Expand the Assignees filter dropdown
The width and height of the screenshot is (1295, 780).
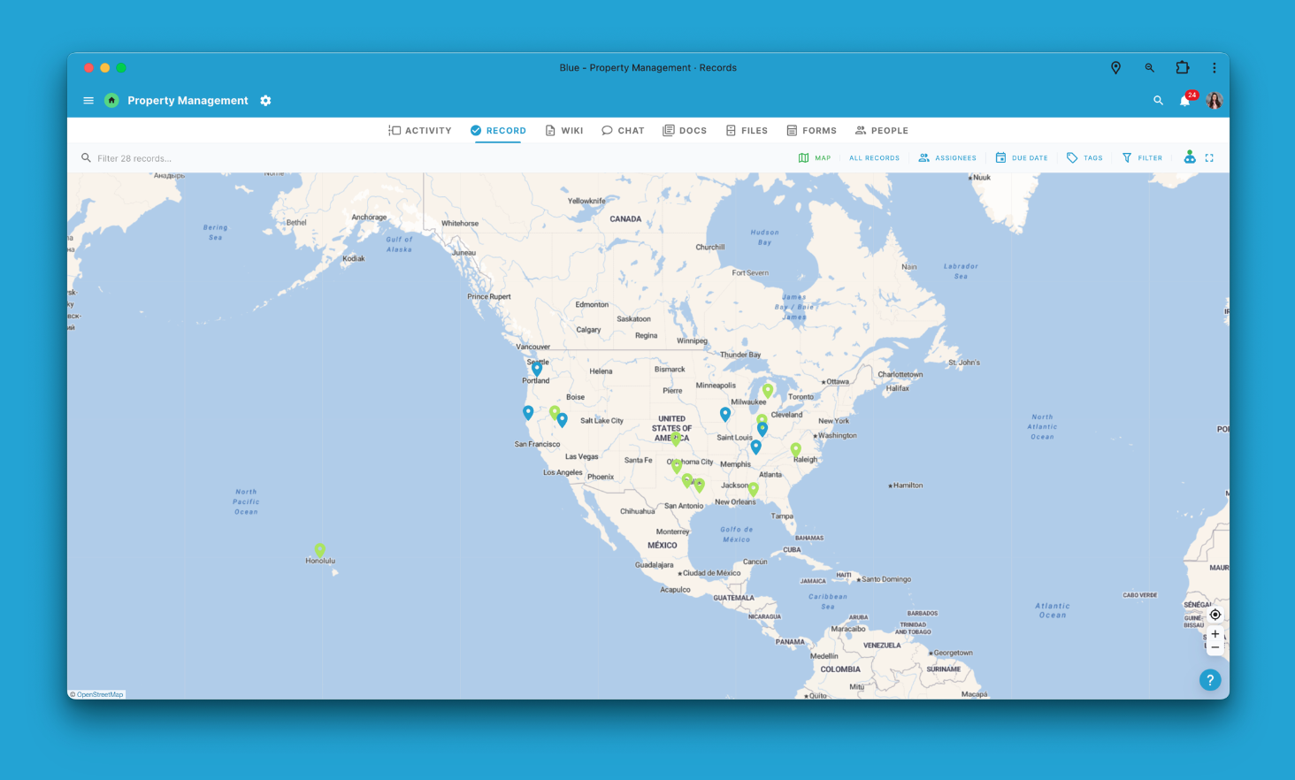947,158
